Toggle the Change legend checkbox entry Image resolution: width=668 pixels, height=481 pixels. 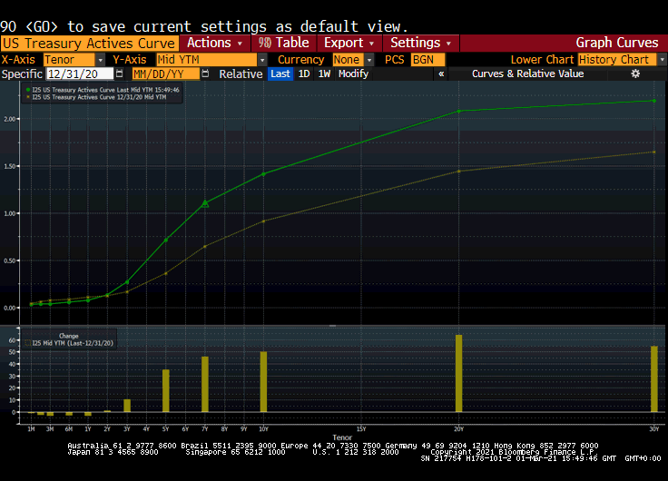(70, 343)
